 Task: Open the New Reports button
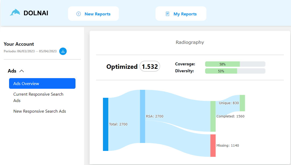coord(93,13)
